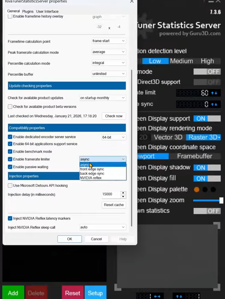Click the blue Setup button
Image resolution: width=225 pixels, height=299 pixels.
tap(95, 293)
